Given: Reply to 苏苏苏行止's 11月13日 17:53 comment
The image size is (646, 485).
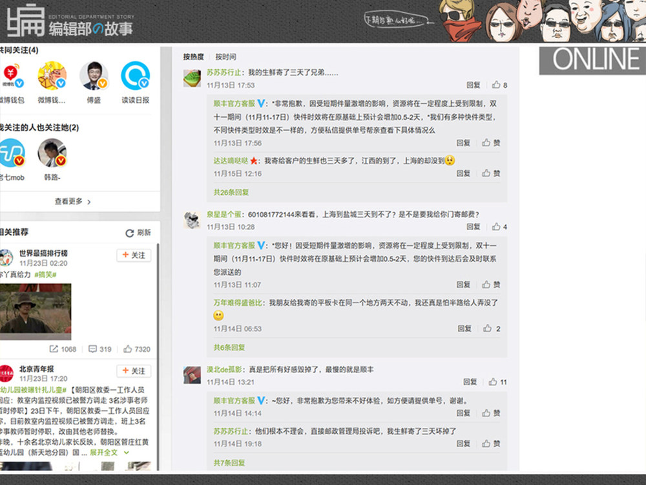Looking at the screenshot, I should point(474,85).
